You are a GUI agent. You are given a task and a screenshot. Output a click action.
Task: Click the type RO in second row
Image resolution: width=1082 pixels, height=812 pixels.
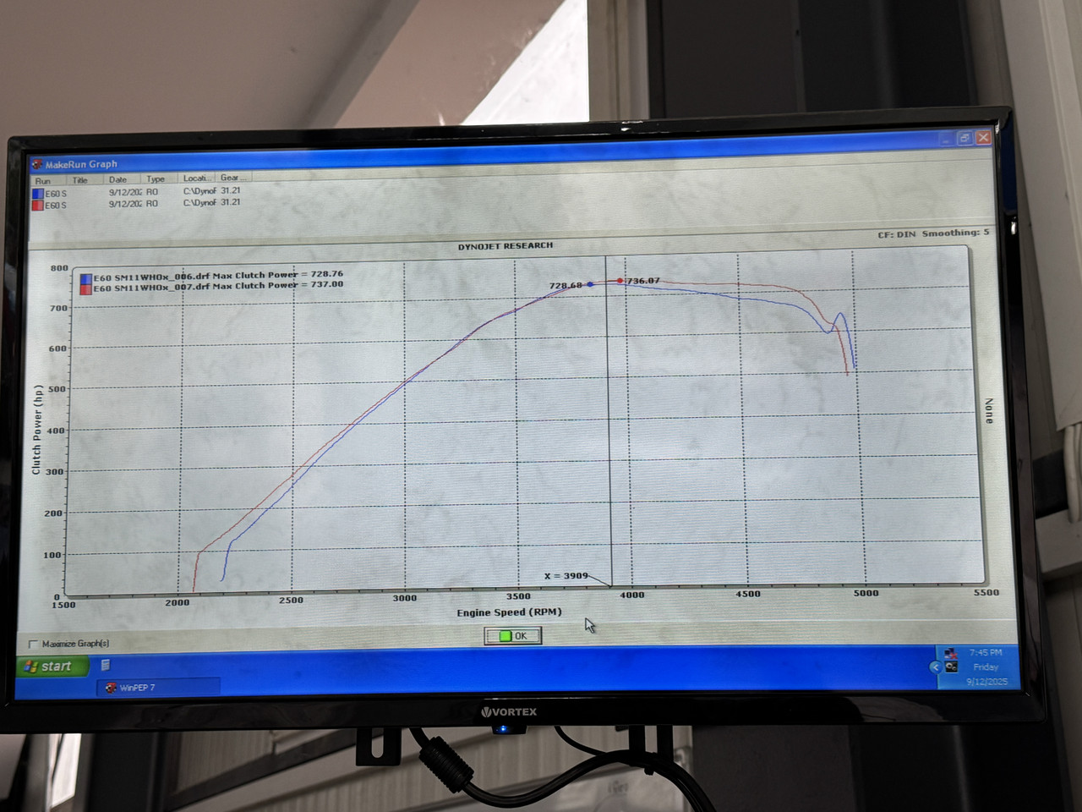pyautogui.click(x=152, y=204)
